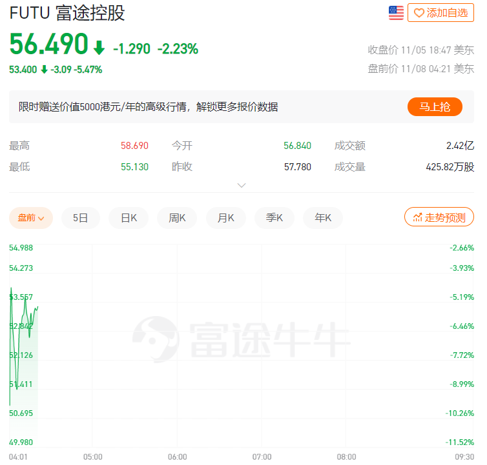
Task: Click the 今开 label
Action: pyautogui.click(x=182, y=146)
